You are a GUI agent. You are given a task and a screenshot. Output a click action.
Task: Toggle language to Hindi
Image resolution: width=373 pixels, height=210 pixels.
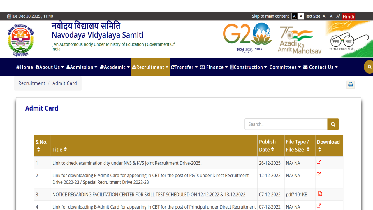coord(349,17)
